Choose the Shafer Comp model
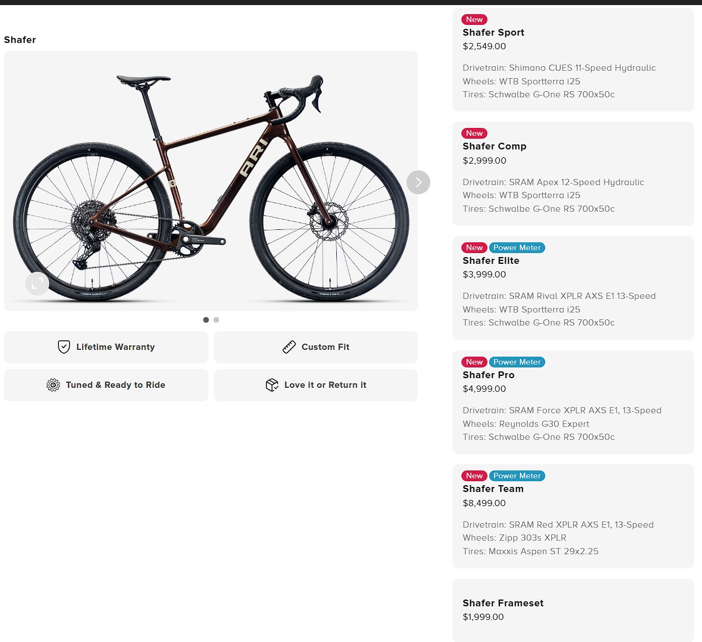702x642 pixels. point(573,174)
